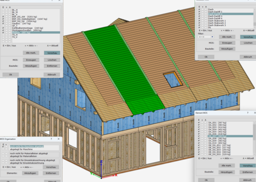This screenshot has width=256, height=182.
Task: Select 'DE_DG_E01 (327 kg)' list row
Action: pos(230,145)
